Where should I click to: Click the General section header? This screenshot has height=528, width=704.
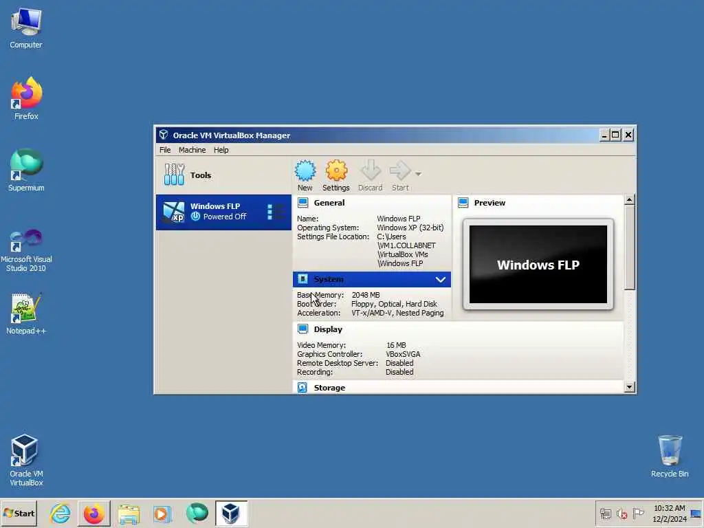pos(329,203)
